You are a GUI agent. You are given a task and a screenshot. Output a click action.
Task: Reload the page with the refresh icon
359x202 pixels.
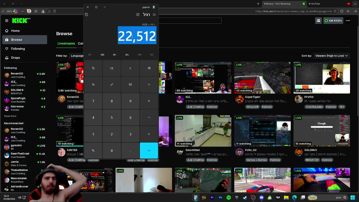pos(342,11)
